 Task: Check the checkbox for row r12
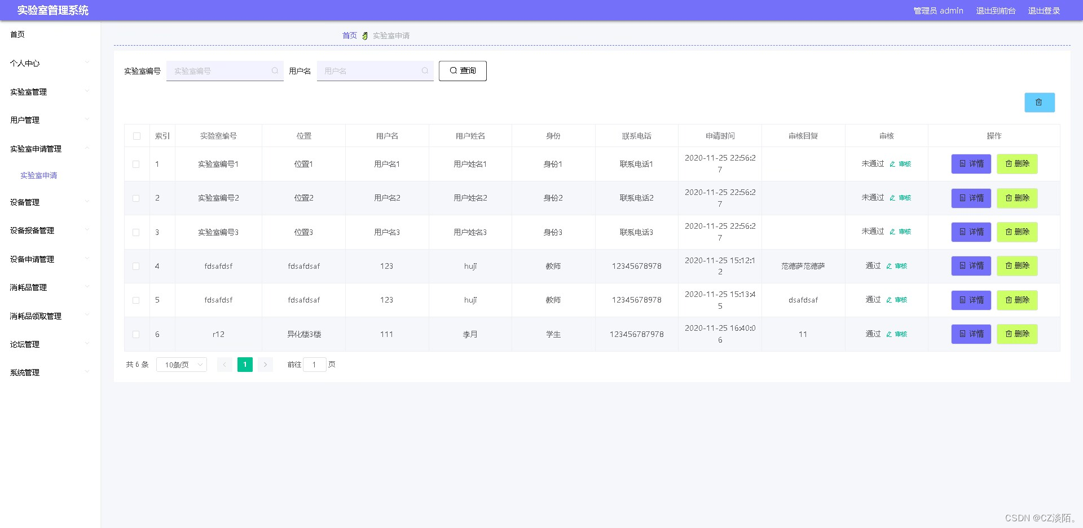click(136, 334)
